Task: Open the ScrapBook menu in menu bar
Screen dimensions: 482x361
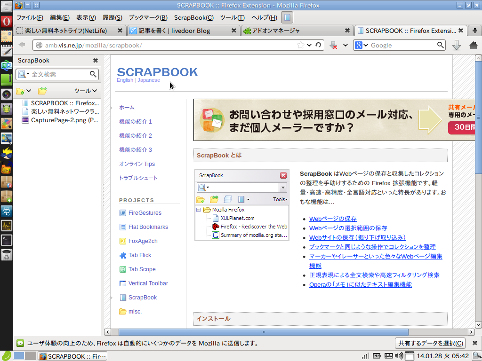Action: coord(193,18)
